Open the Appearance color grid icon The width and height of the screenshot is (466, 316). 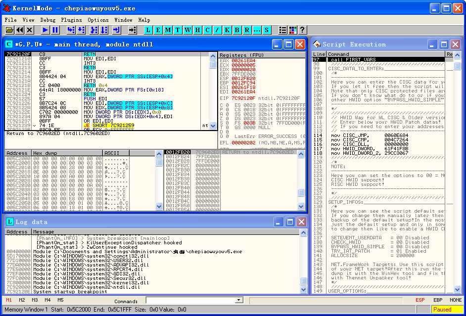click(292, 30)
